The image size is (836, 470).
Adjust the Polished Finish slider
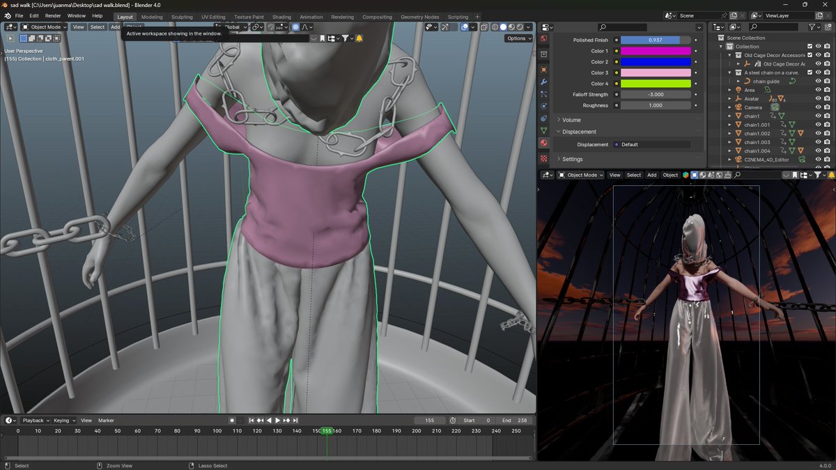tap(656, 40)
